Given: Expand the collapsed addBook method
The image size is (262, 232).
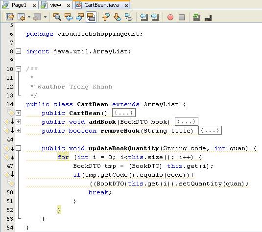Looking at the screenshot, I should tap(19, 121).
